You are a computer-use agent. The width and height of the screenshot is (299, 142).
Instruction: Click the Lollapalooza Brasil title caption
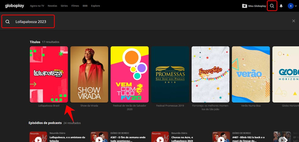coord(49,106)
